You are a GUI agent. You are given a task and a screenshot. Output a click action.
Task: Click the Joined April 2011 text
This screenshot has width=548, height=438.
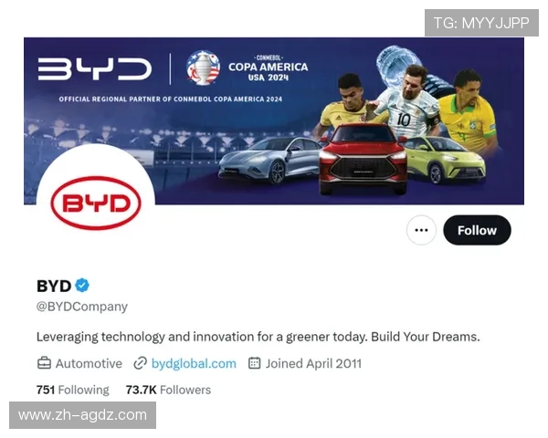(x=313, y=363)
